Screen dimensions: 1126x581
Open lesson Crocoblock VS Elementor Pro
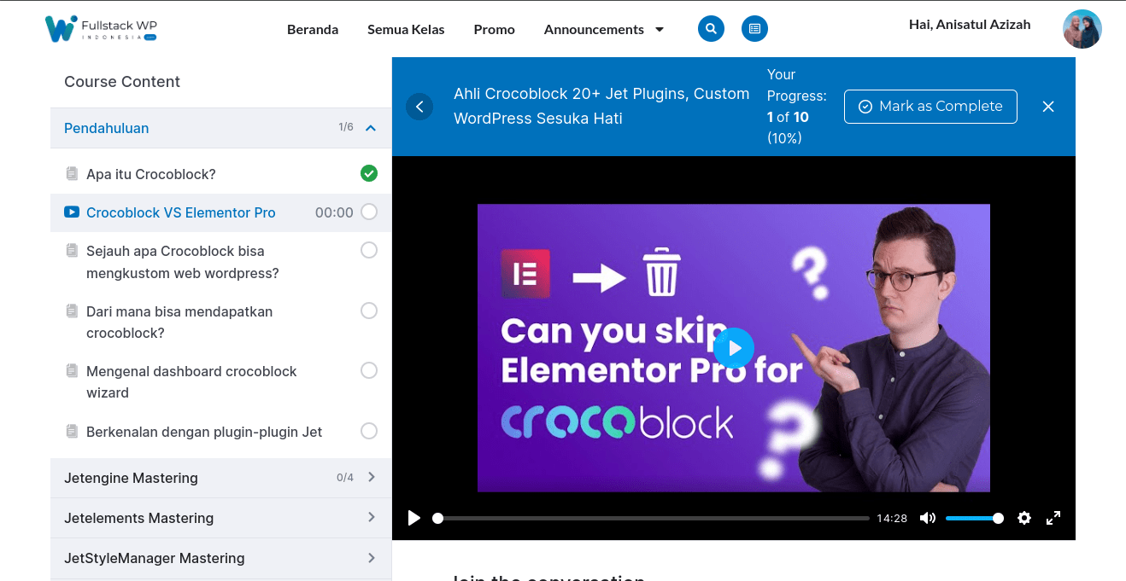pos(181,212)
